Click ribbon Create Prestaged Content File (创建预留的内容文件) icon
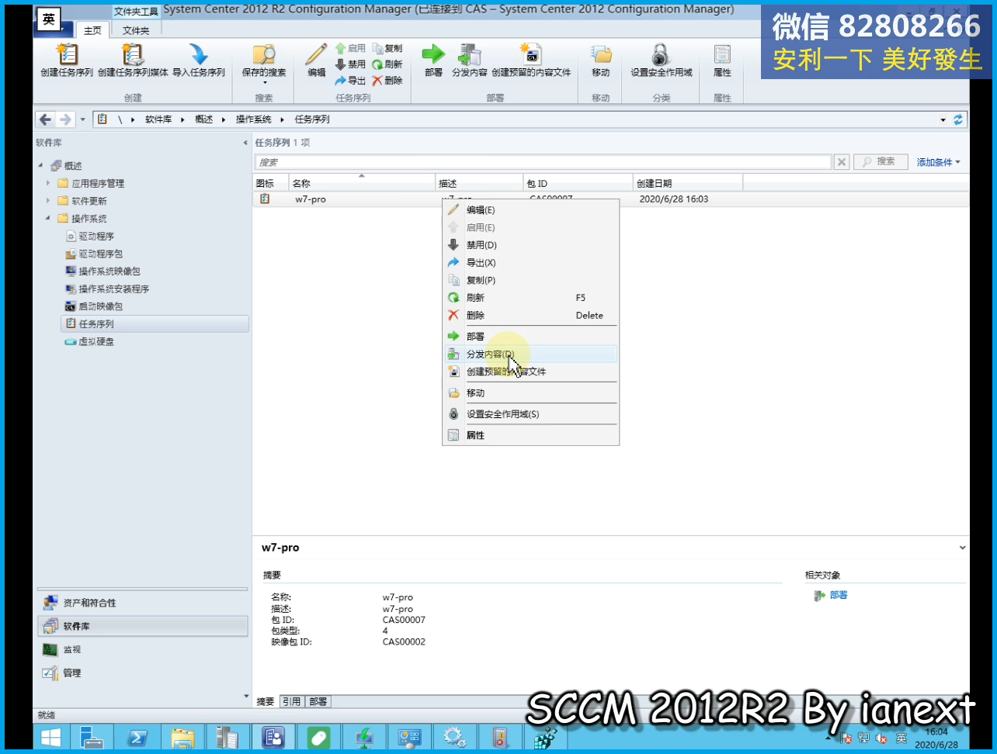997x754 pixels. (x=531, y=61)
